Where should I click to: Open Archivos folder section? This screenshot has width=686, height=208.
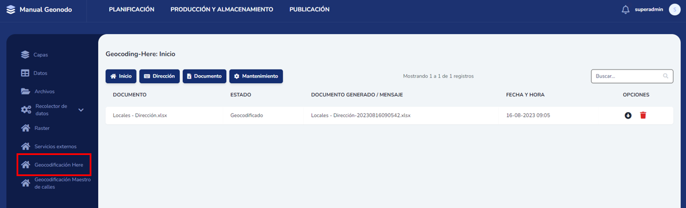[x=44, y=91]
